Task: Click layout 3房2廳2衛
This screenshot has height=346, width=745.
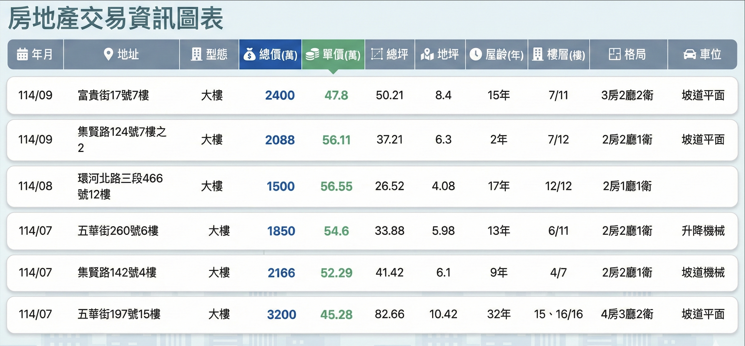Action: pos(627,95)
